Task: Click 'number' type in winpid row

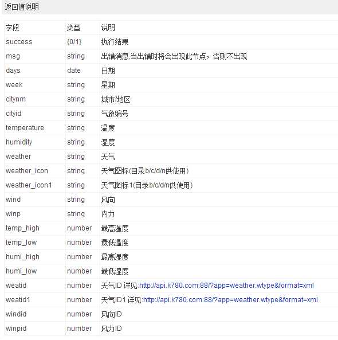Action: click(80, 329)
